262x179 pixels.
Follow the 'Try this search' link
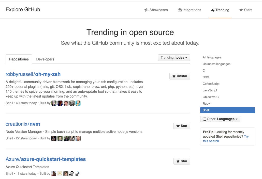pos(226,139)
